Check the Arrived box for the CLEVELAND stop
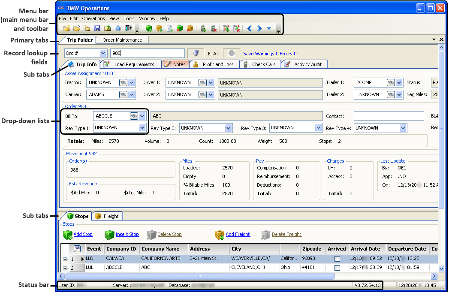The image size is (449, 293). pos(337,268)
